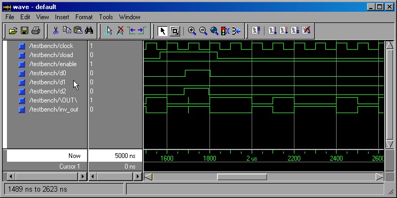Open Find with the binoculars icon

pos(89,30)
